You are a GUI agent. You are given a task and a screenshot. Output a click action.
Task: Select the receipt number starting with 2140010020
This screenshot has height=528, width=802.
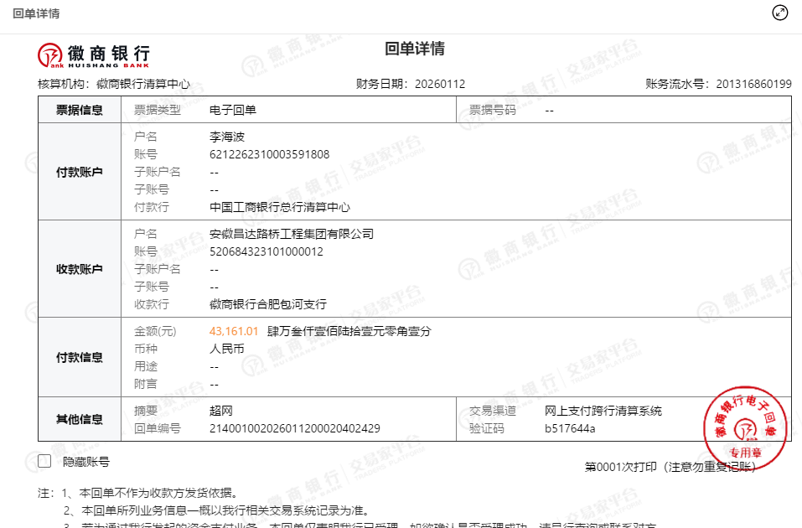pyautogui.click(x=294, y=428)
